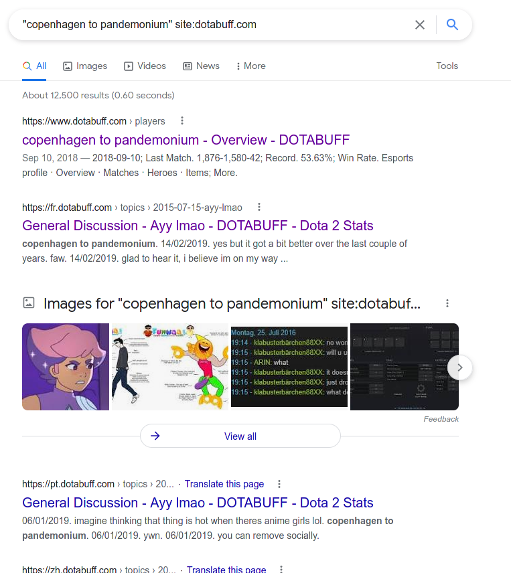Clear the search query with X icon

coord(420,25)
